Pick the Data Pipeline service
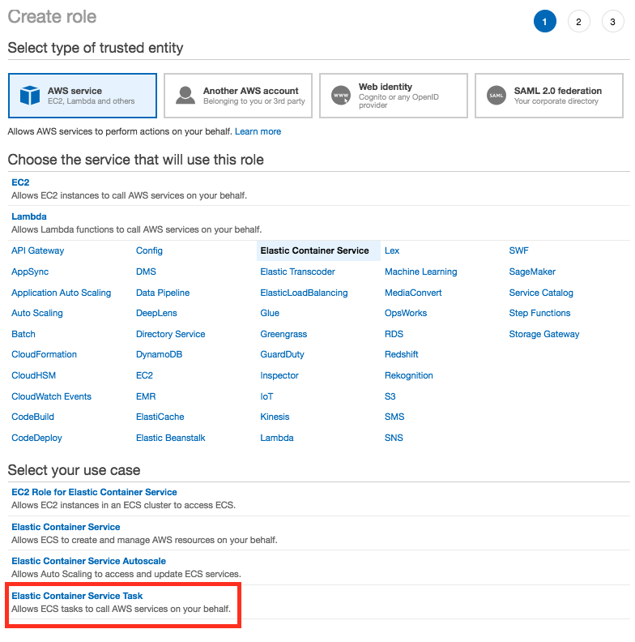The height and width of the screenshot is (642, 635). (x=163, y=293)
